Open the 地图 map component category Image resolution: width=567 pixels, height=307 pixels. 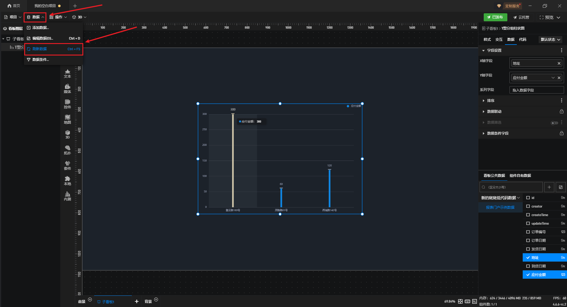[x=67, y=119]
